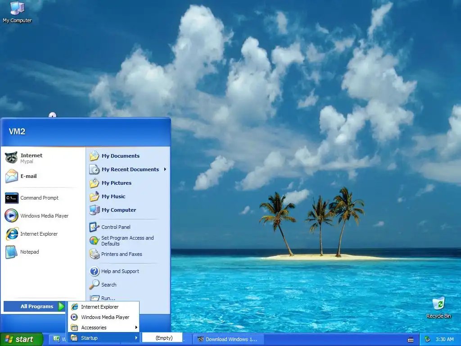Viewport: 461px width, 346px height.
Task: Switch to Download Windows taskbar window
Action: (227, 339)
